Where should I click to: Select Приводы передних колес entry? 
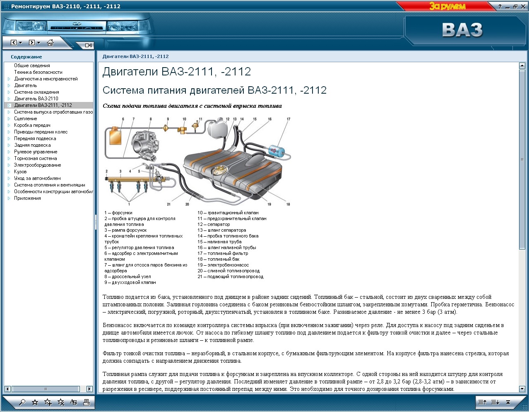tap(41, 132)
